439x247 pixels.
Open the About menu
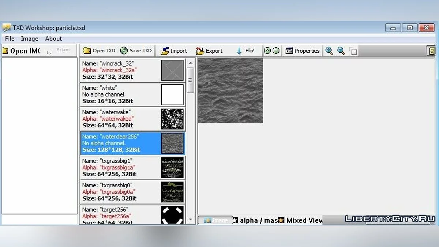[x=53, y=38]
